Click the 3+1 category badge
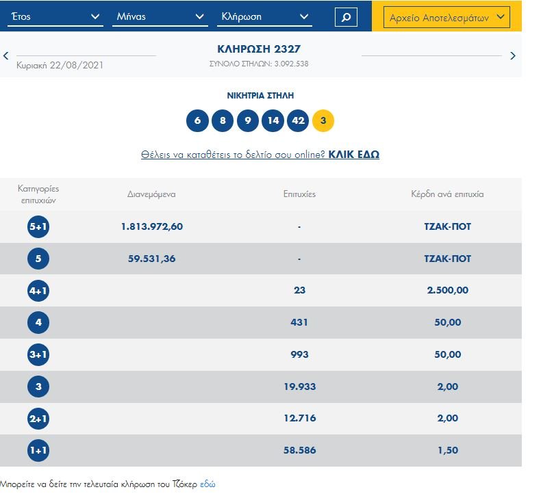541x496 pixels. [x=38, y=355]
